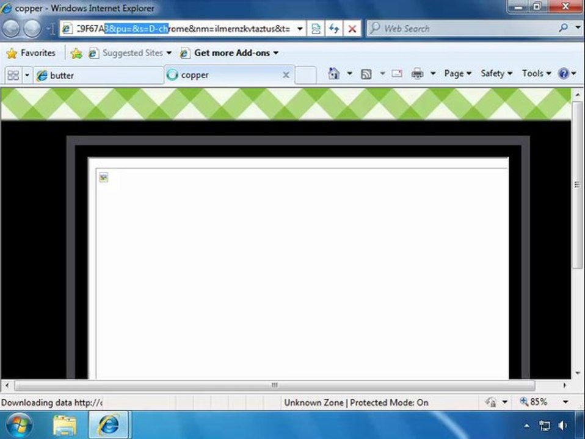Click the Print icon
The width and height of the screenshot is (585, 439).
point(417,74)
